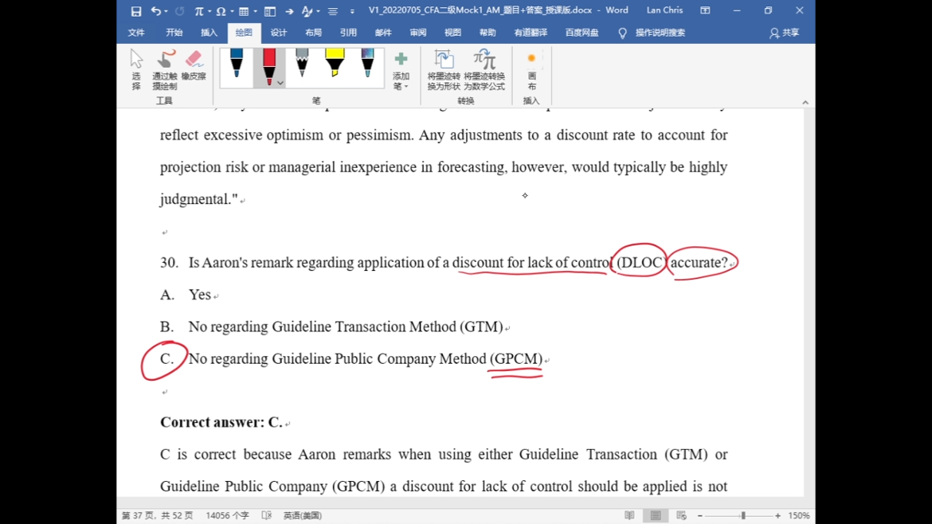
Task: Switch to the 引用 tab
Action: click(x=348, y=33)
